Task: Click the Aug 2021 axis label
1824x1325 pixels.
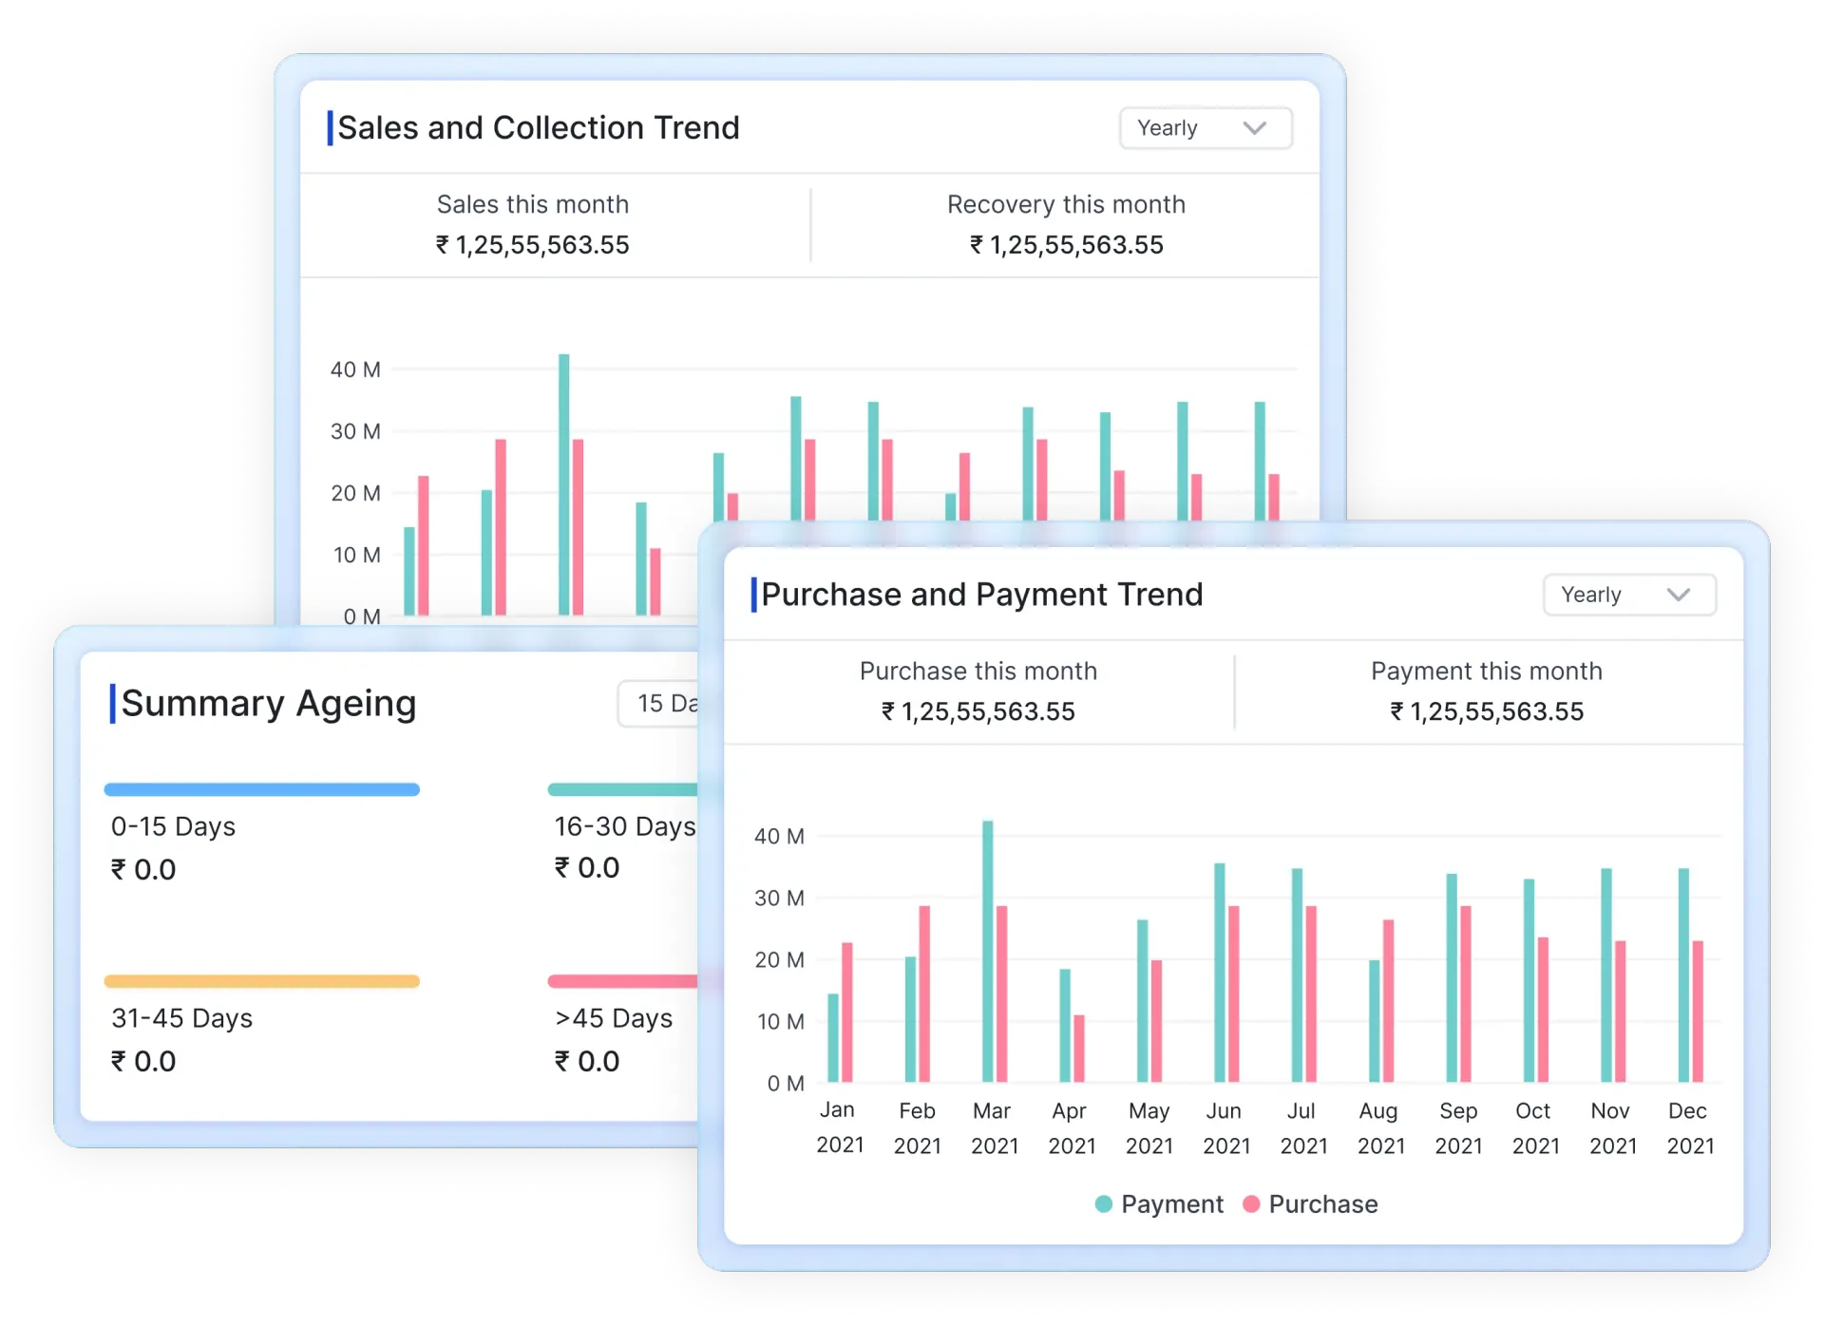Action: point(1381,1127)
